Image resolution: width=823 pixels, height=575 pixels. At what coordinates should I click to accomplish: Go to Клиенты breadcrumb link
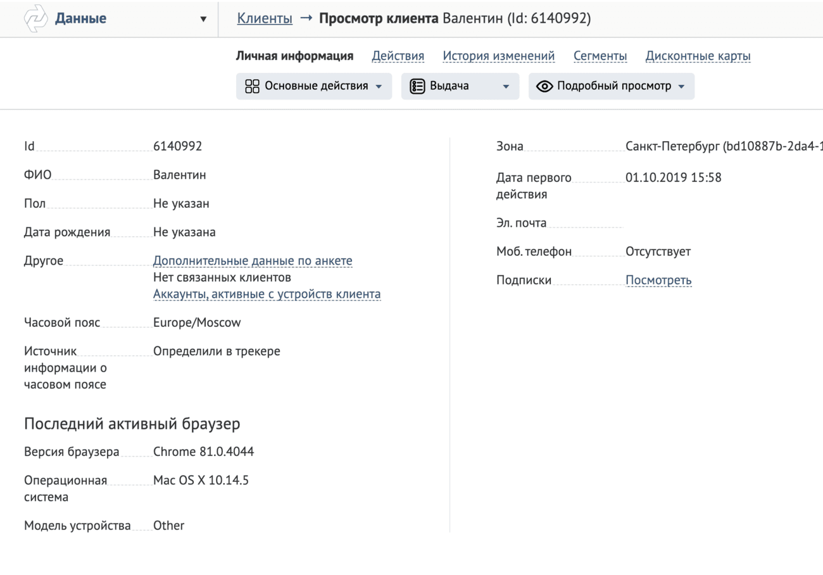click(265, 18)
